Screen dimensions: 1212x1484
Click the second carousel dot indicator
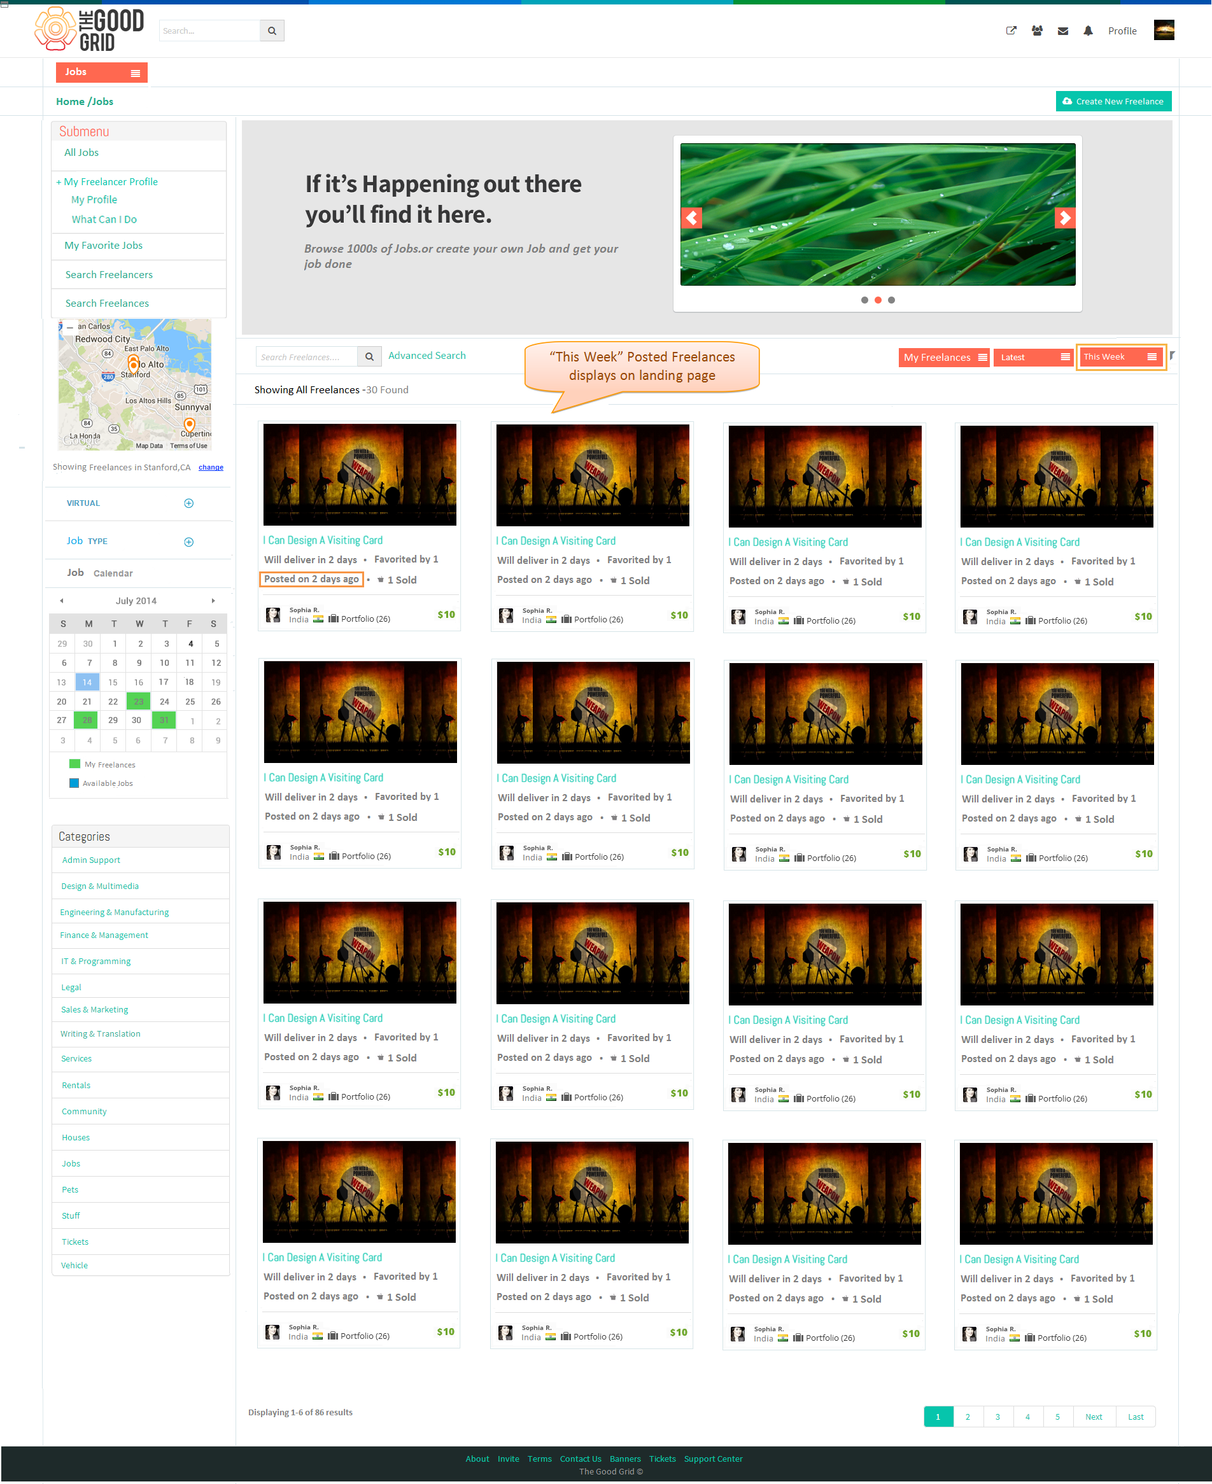coord(878,300)
